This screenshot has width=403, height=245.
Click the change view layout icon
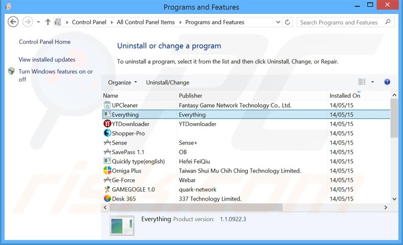click(x=362, y=82)
